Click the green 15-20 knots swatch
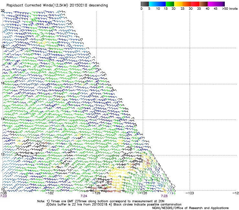The image size is (239, 210). coord(170,4)
